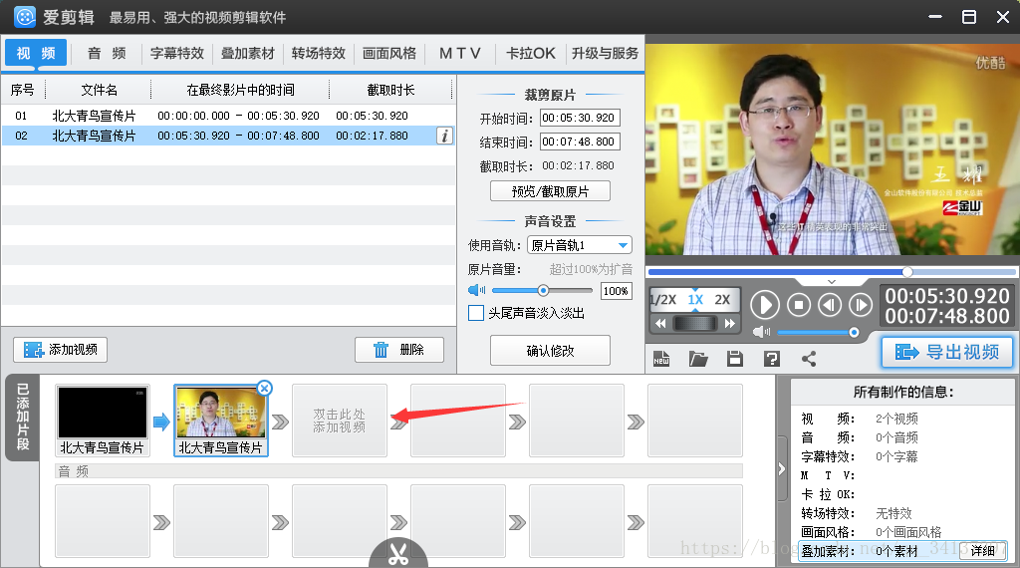This screenshot has height=568, width=1020.
Task: Set playback speed to 1X
Action: pyautogui.click(x=695, y=300)
